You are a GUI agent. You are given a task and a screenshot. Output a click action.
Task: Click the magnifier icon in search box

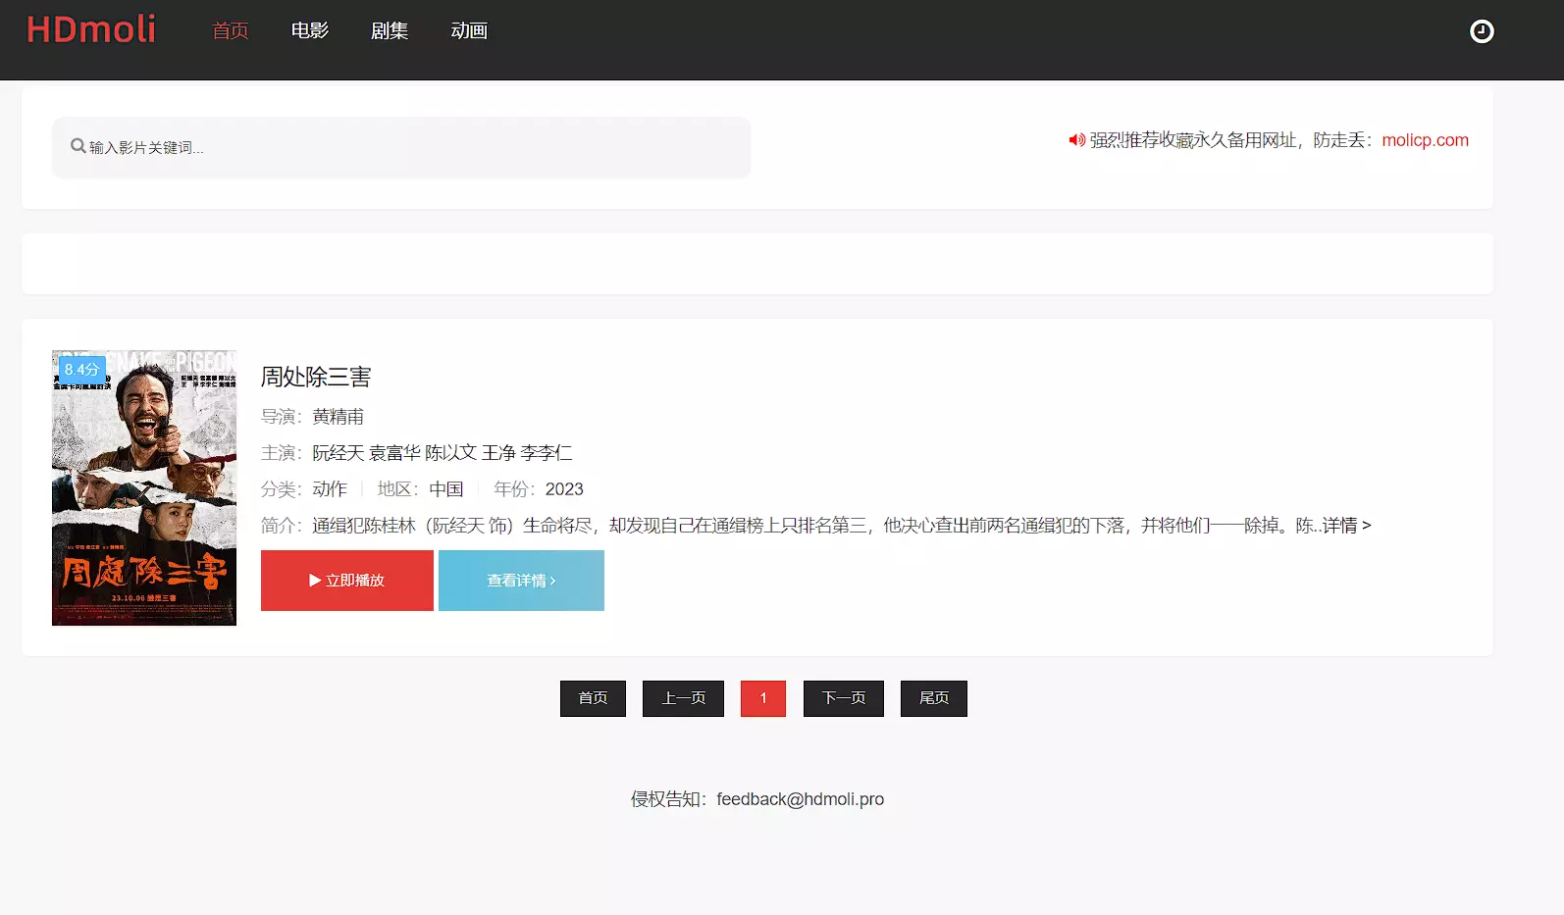point(78,146)
